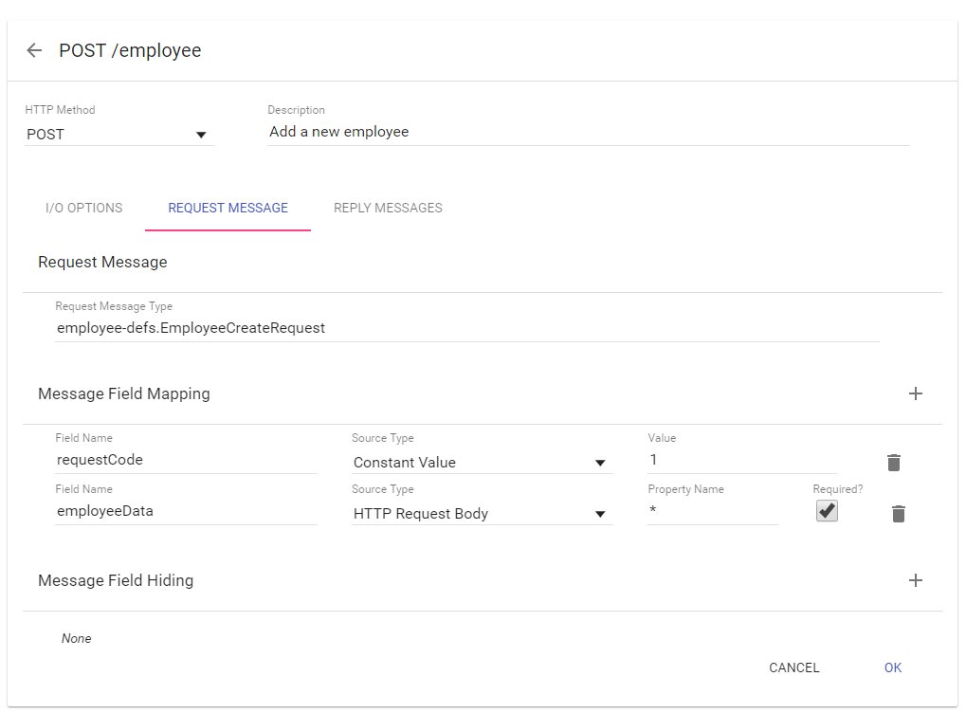The image size is (966, 713).
Task: Switch to the I/O Options tab
Action: coord(83,208)
